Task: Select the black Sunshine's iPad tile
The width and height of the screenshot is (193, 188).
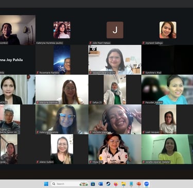Action: [x=167, y=60]
